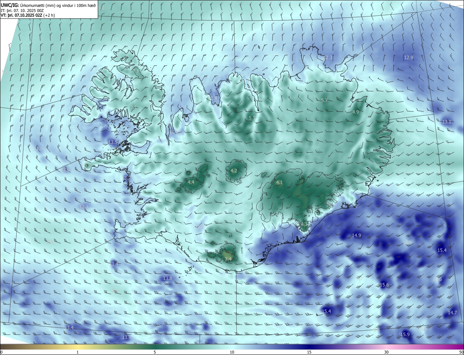Click the 13.1 value label

447,122
